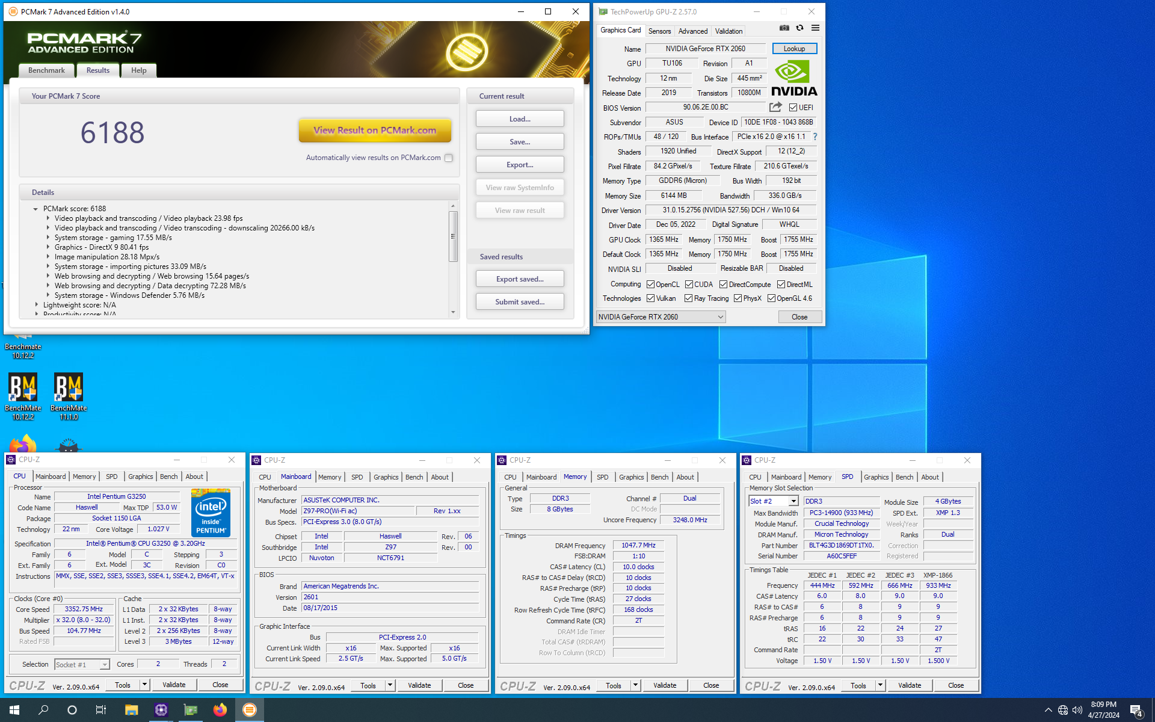The image size is (1155, 722).
Task: Click scroll up arrow in Details list
Action: pos(453,206)
